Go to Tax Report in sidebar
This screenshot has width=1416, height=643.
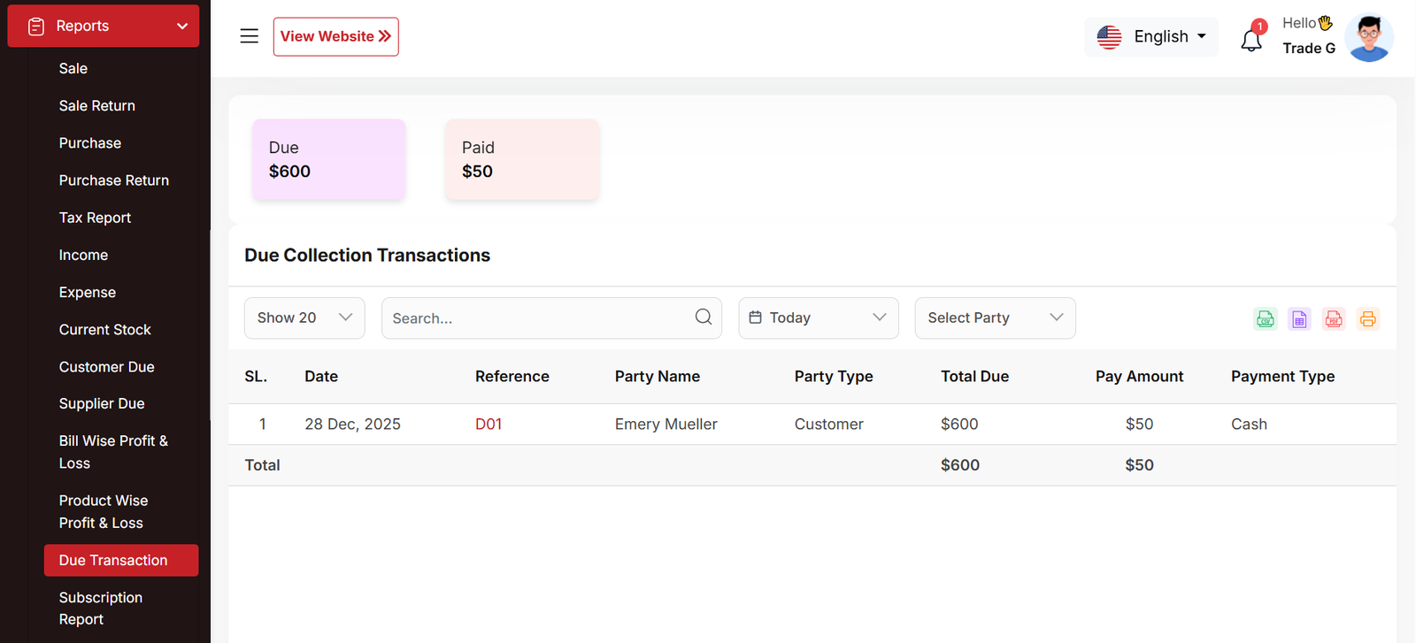click(x=95, y=218)
